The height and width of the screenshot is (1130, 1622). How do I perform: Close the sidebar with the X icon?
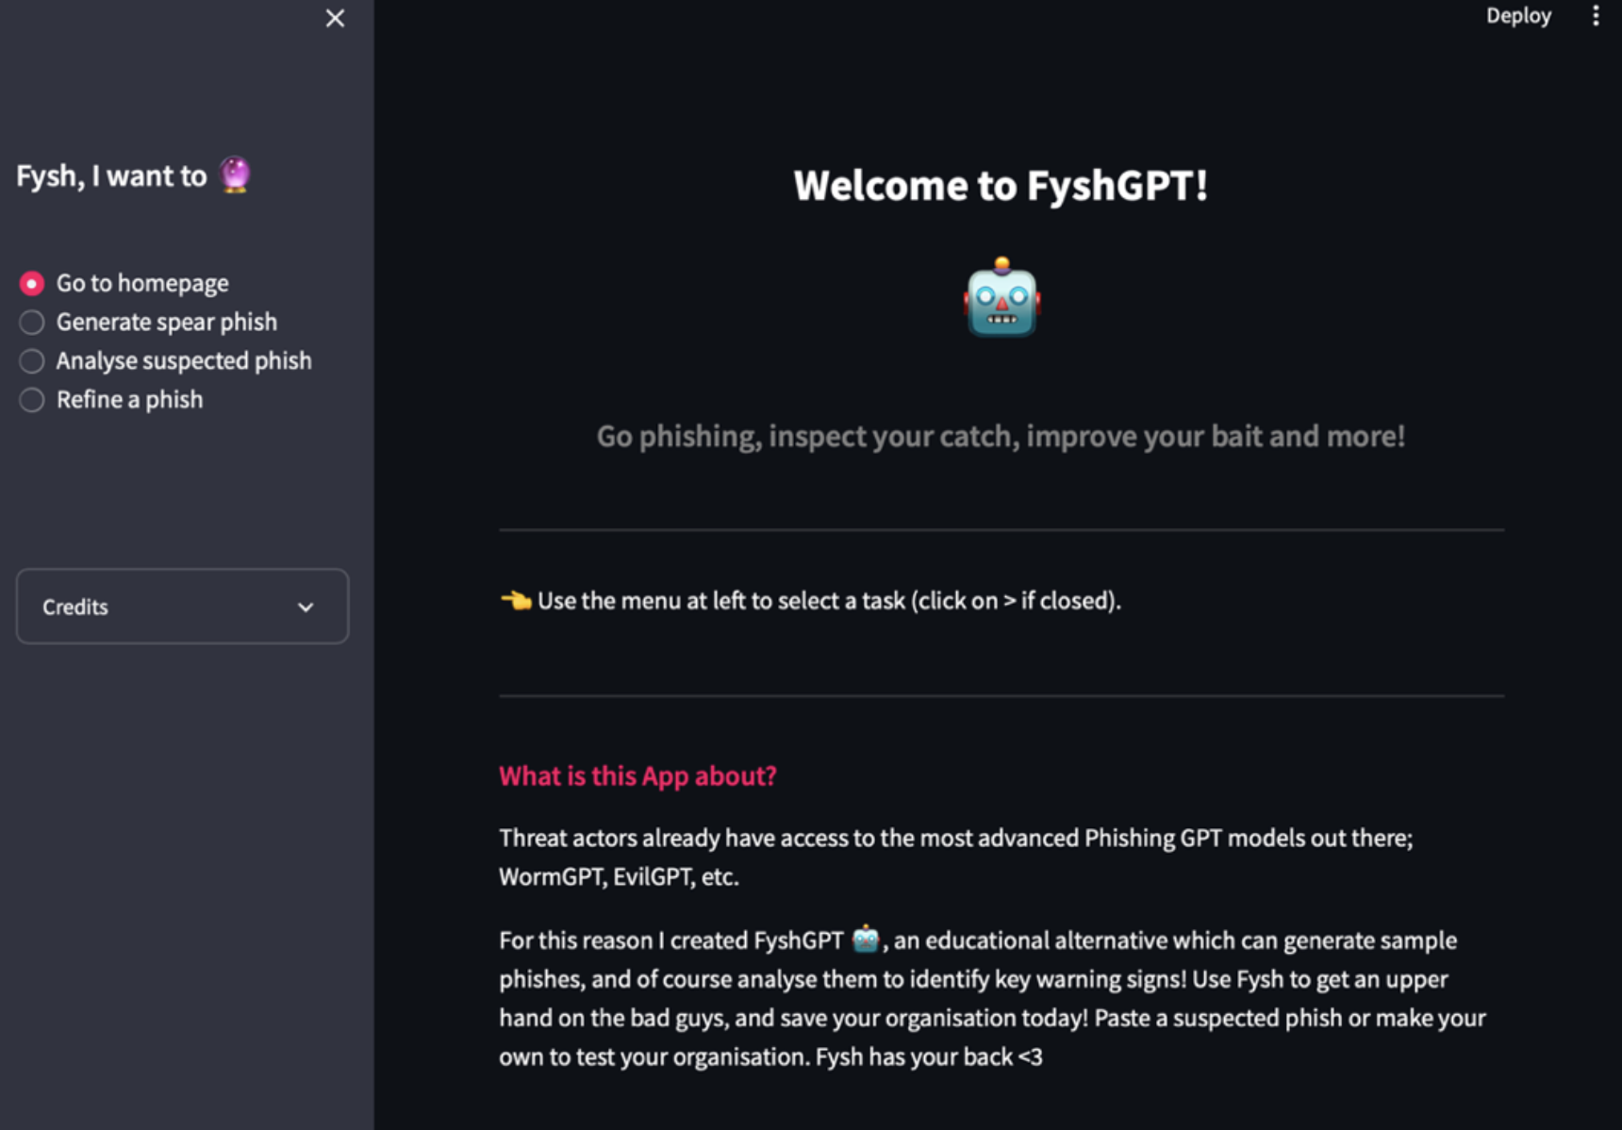point(335,18)
